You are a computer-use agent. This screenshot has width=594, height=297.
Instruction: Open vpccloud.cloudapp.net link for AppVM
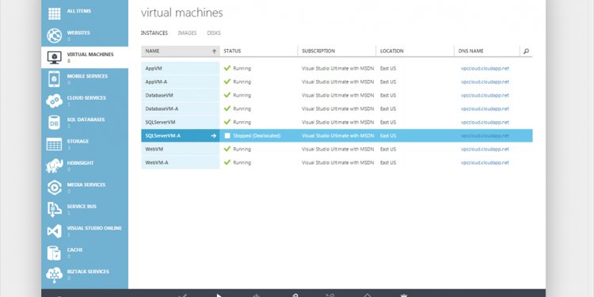(485, 69)
